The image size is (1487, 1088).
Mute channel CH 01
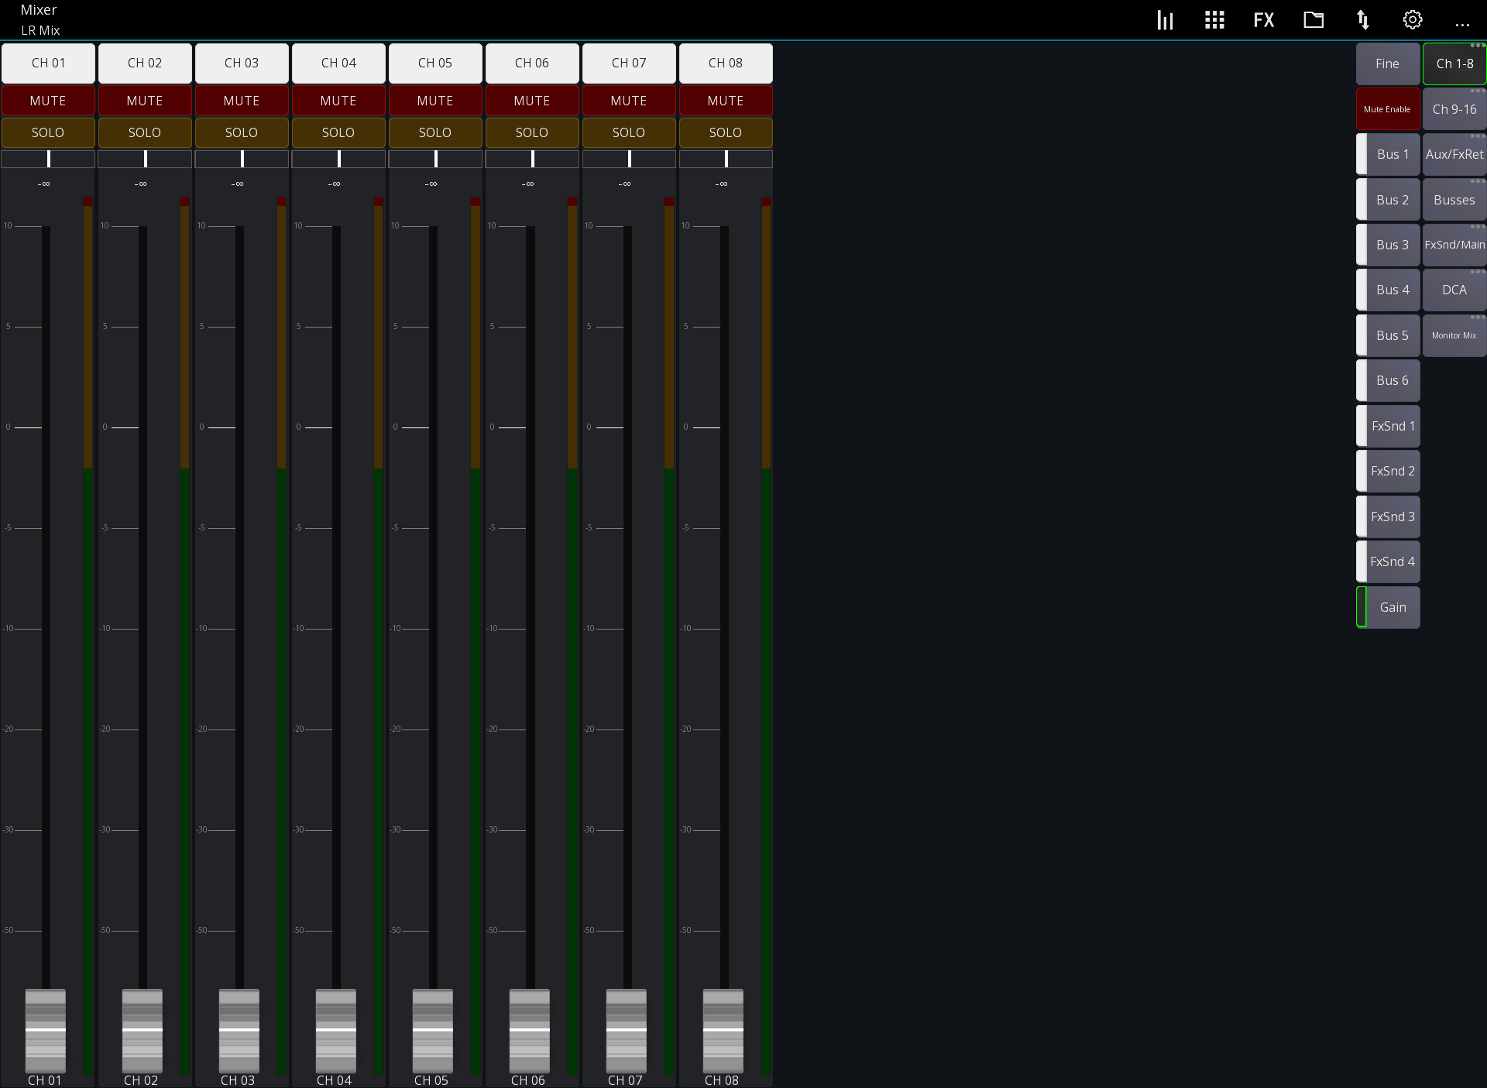[x=48, y=100]
